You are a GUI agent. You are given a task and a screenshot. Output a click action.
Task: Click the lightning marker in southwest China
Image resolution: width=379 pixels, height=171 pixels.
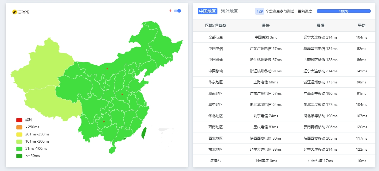104,121
